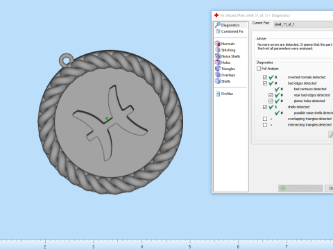
Task: Enable intersecting triangles detected analysis
Action: coord(265,125)
